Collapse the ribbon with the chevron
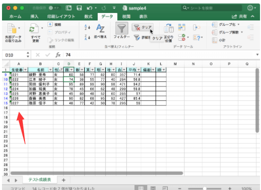This screenshot has height=190, width=261. 253,16
